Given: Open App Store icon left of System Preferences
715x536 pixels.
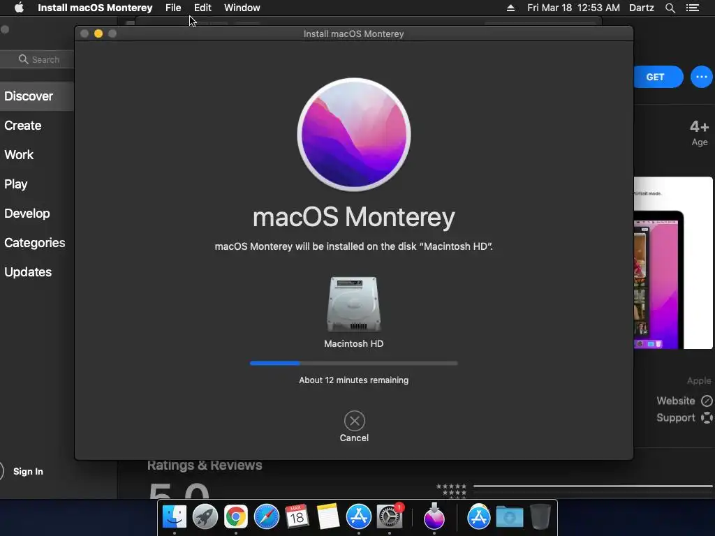Looking at the screenshot, I should coord(359,517).
